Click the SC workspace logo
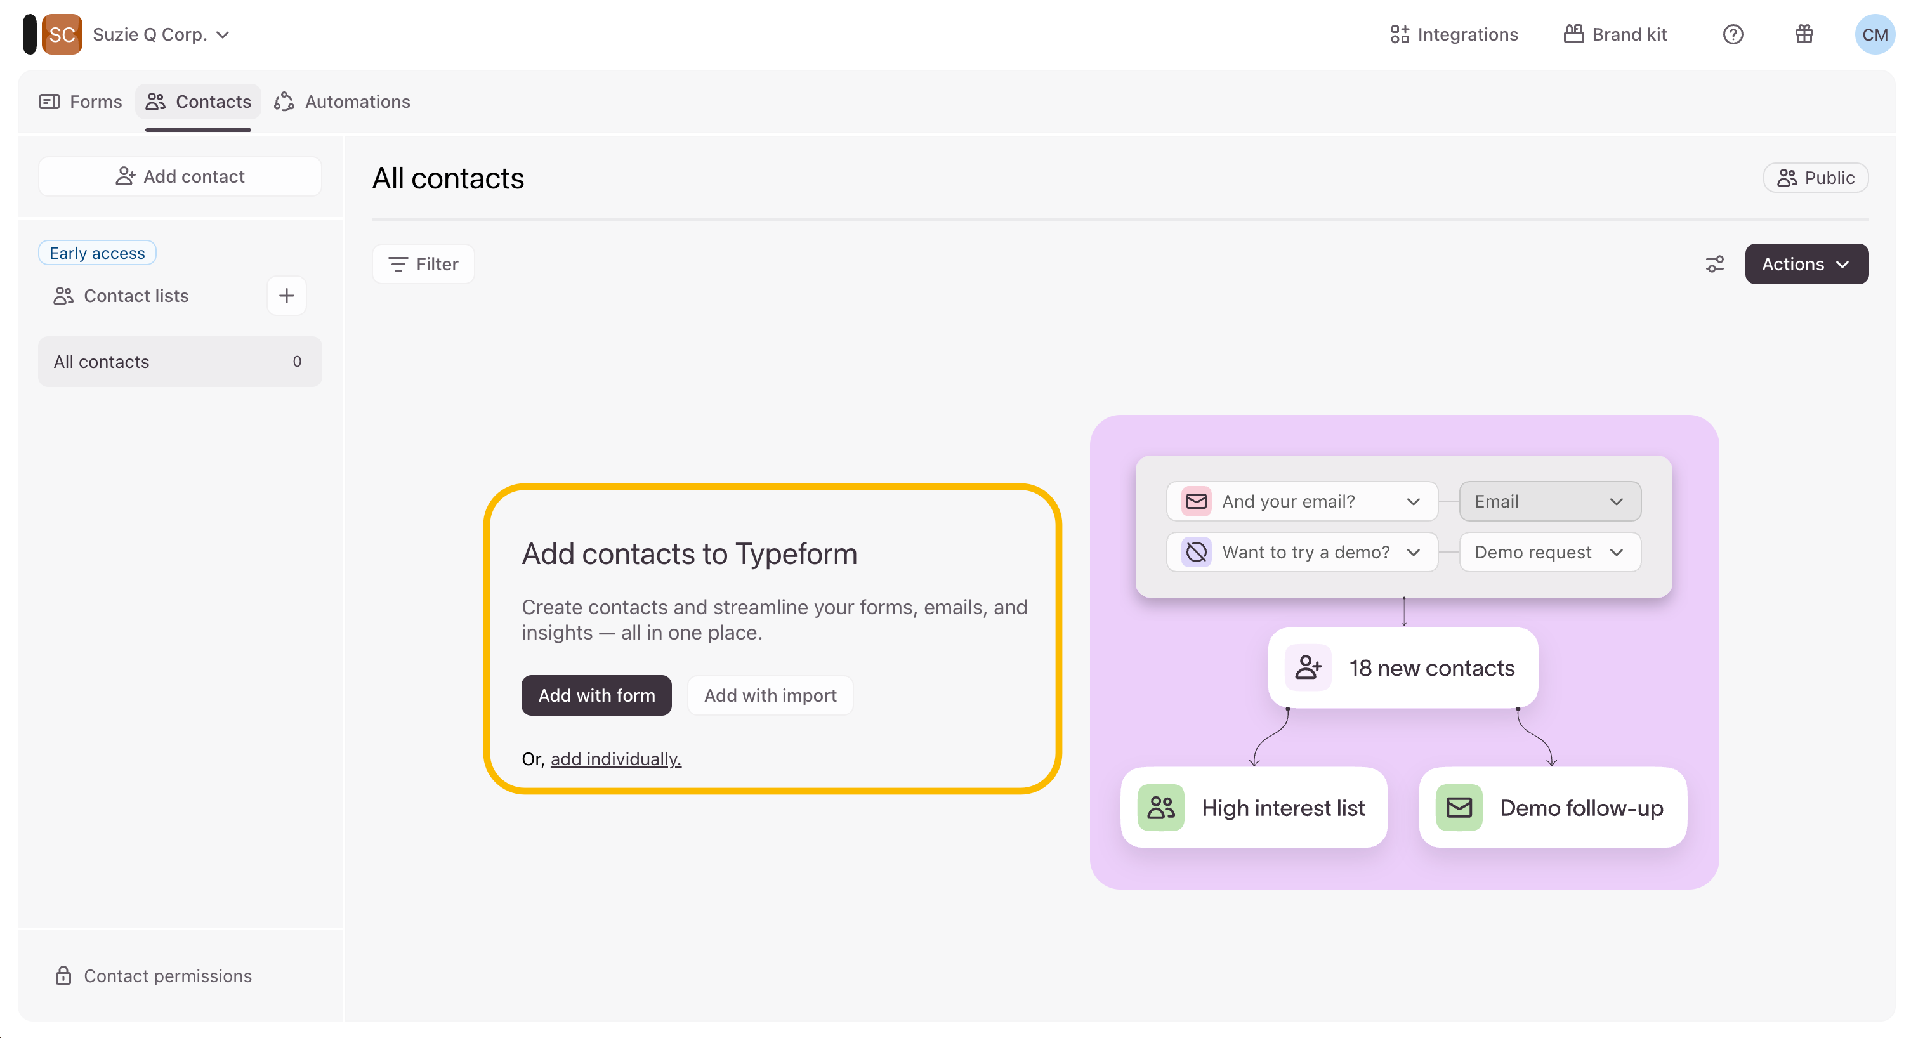 [x=62, y=34]
